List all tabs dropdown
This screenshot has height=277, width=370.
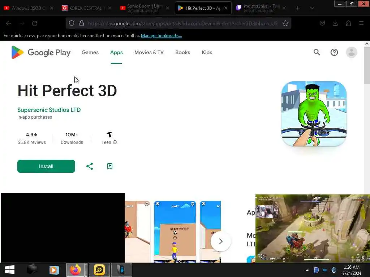(312, 8)
